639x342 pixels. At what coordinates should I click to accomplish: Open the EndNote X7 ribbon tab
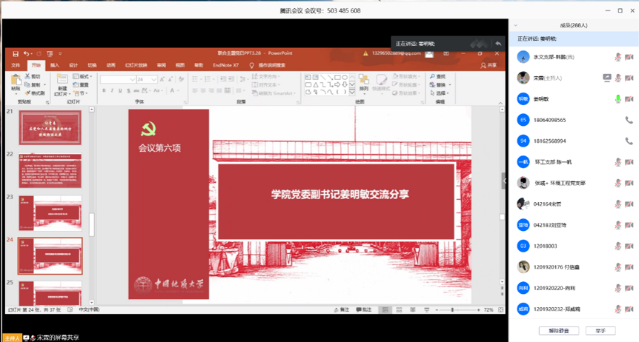pyautogui.click(x=225, y=65)
